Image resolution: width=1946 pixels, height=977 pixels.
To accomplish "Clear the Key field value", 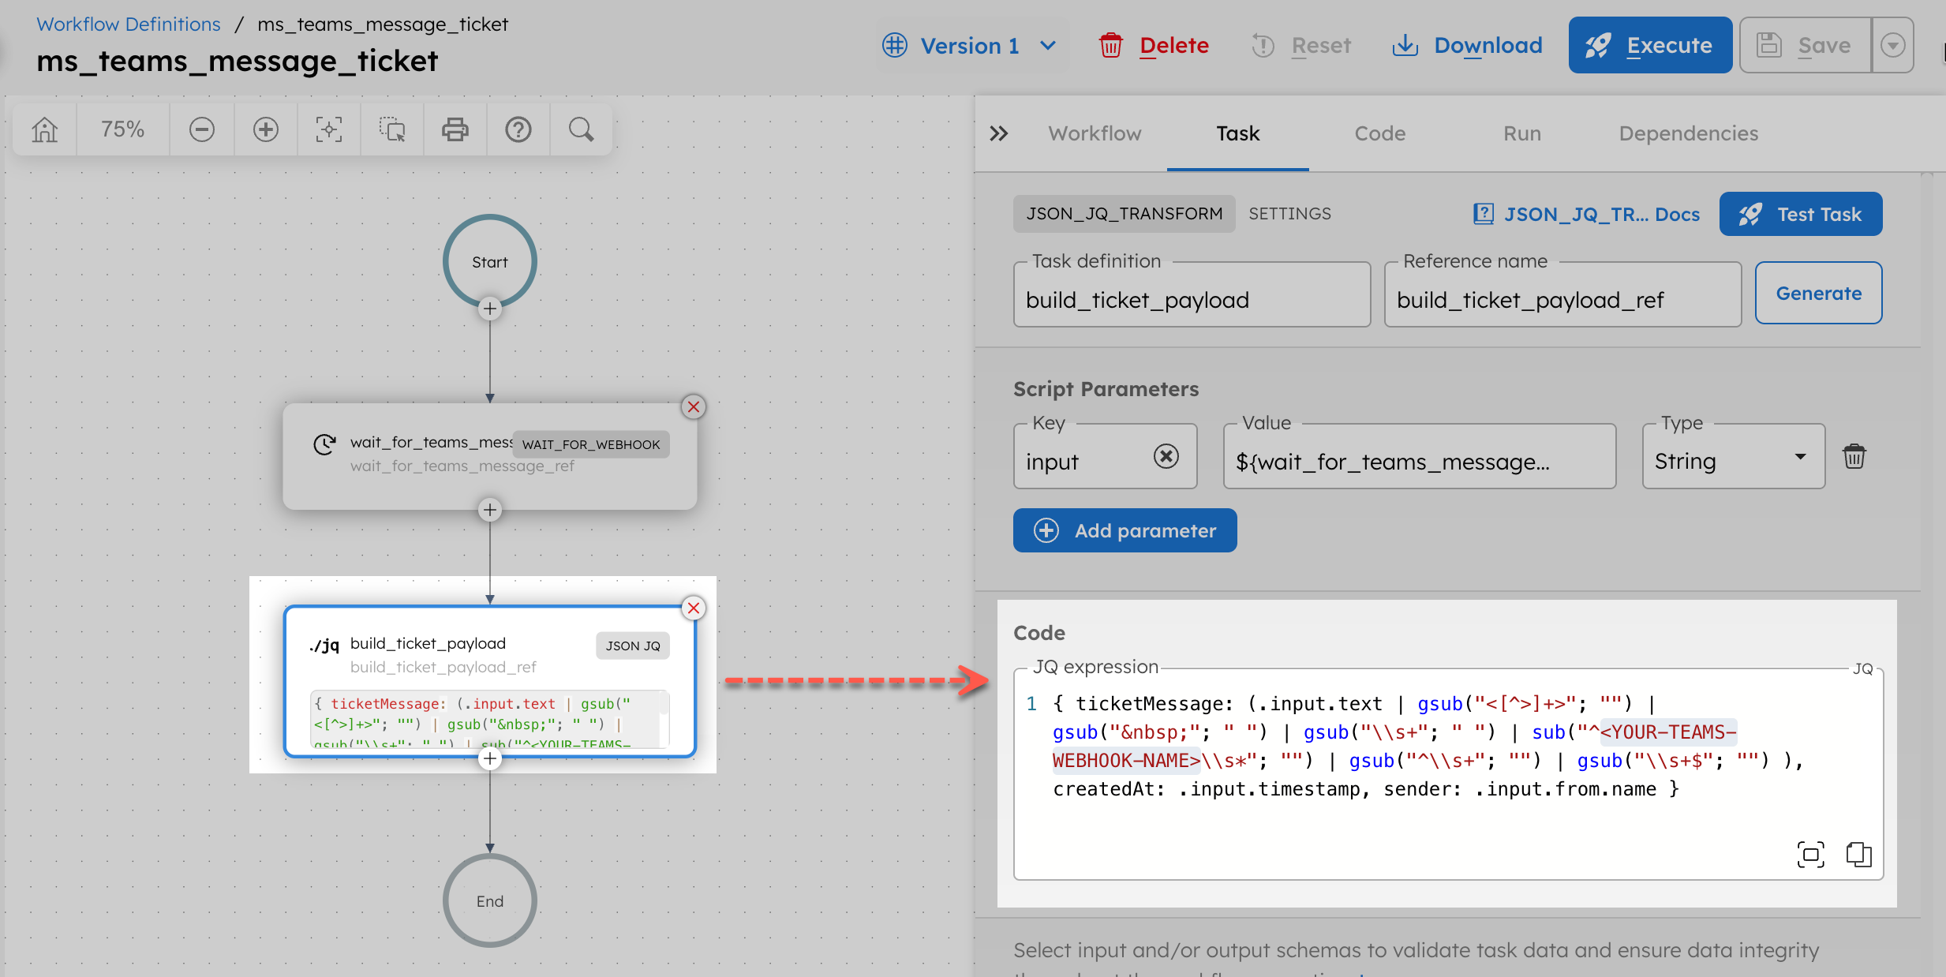I will point(1166,456).
